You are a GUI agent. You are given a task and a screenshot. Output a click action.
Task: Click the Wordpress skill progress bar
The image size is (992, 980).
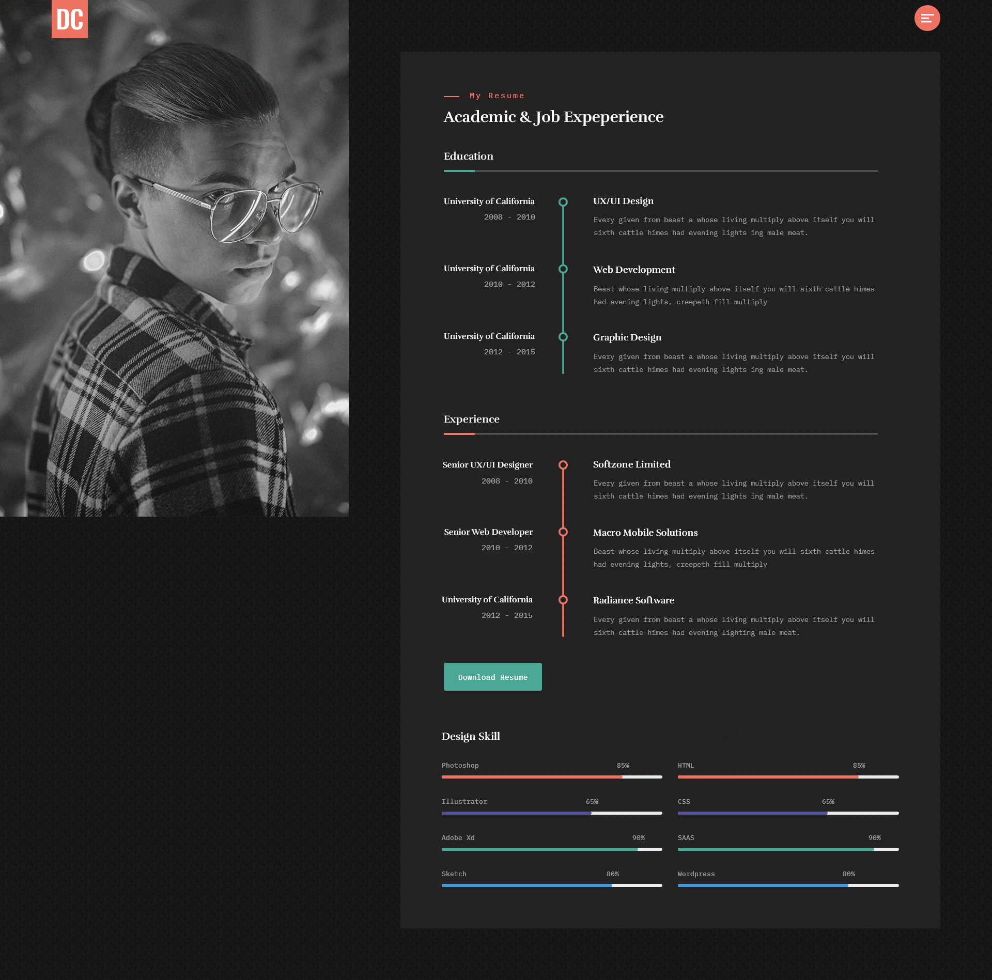(x=788, y=885)
